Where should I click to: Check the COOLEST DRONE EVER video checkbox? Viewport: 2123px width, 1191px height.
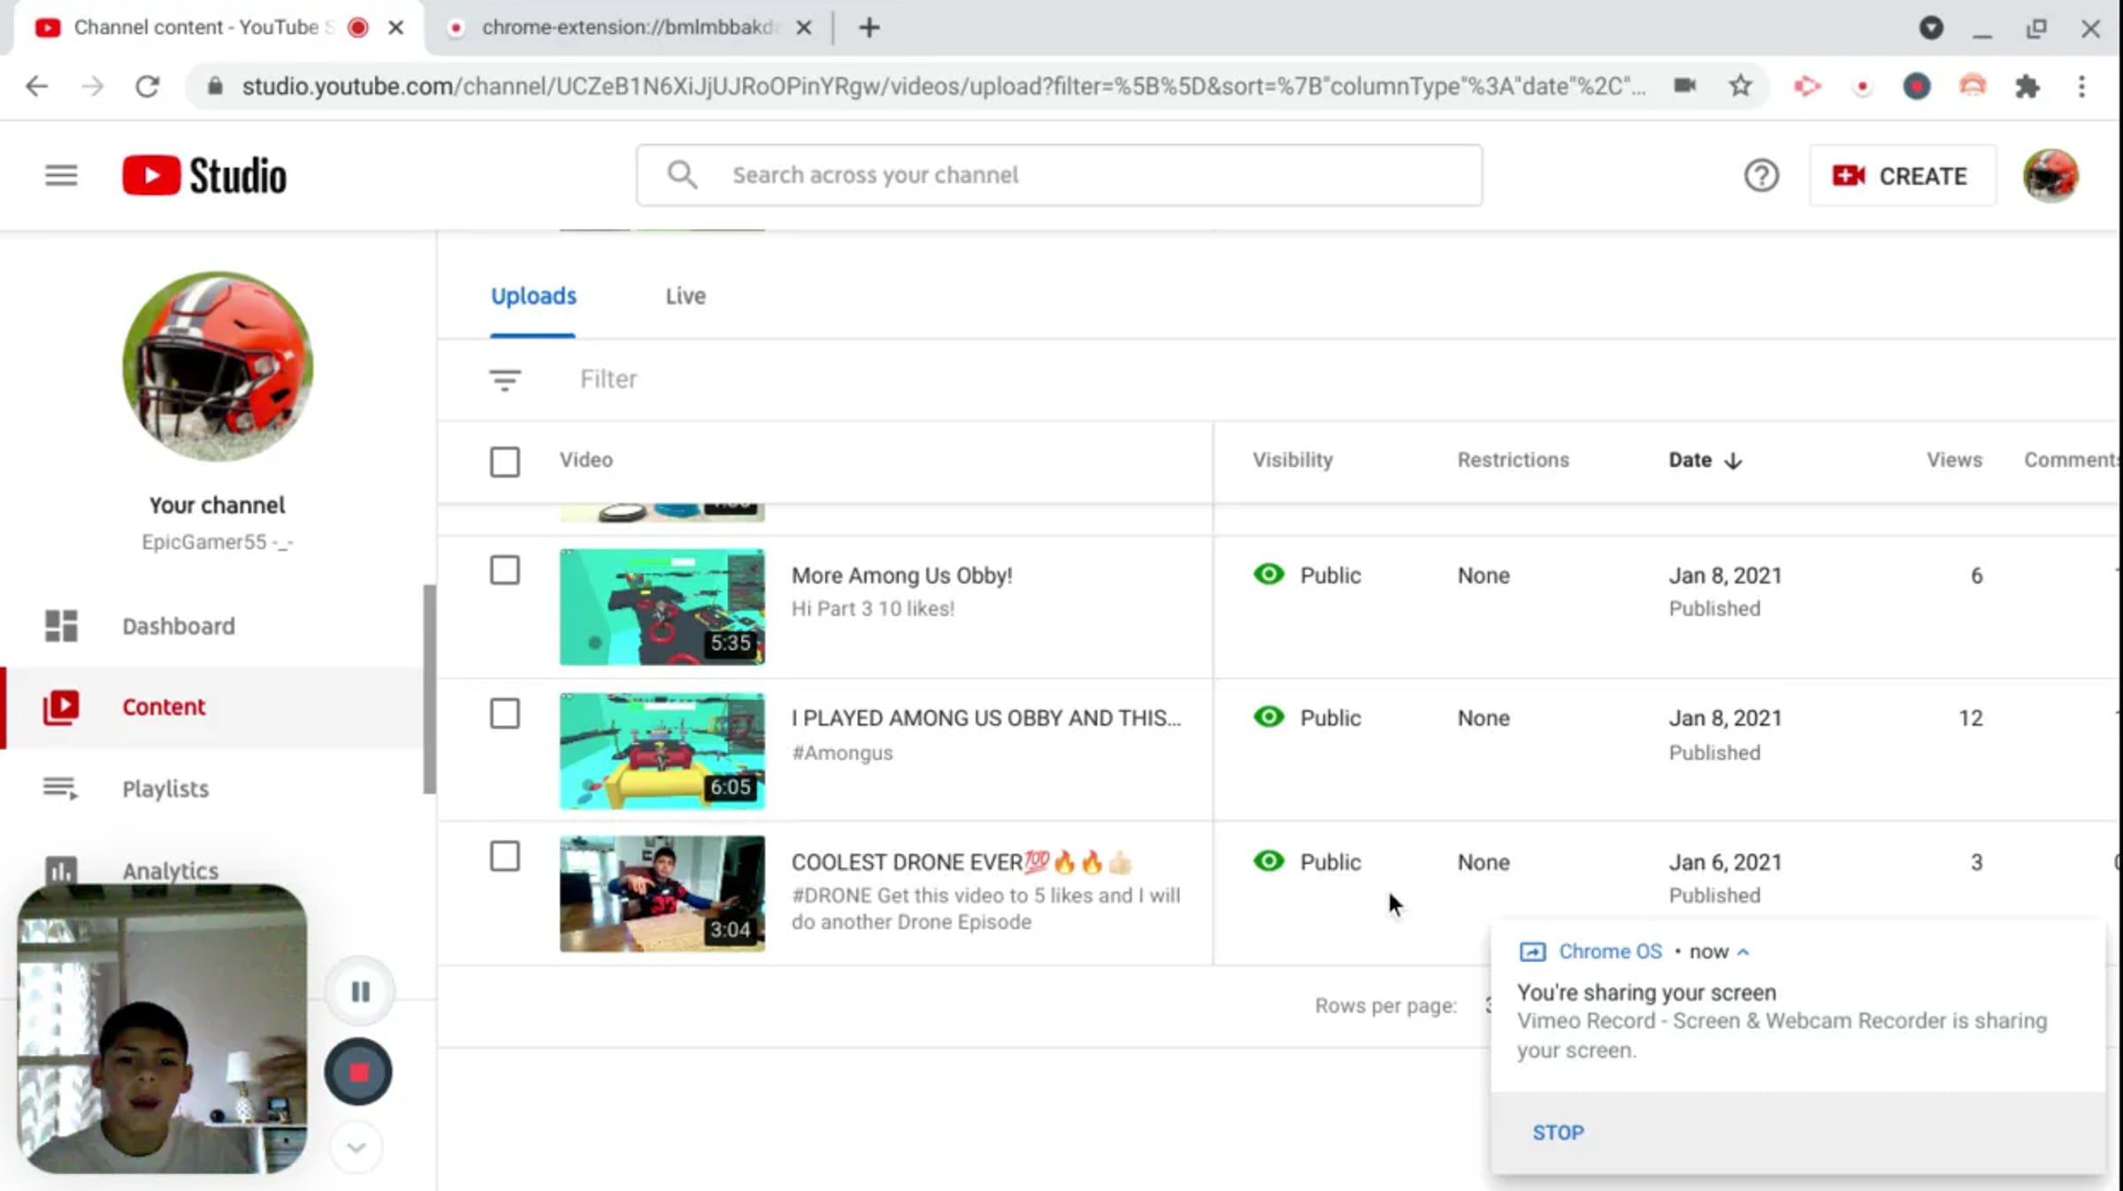(504, 856)
